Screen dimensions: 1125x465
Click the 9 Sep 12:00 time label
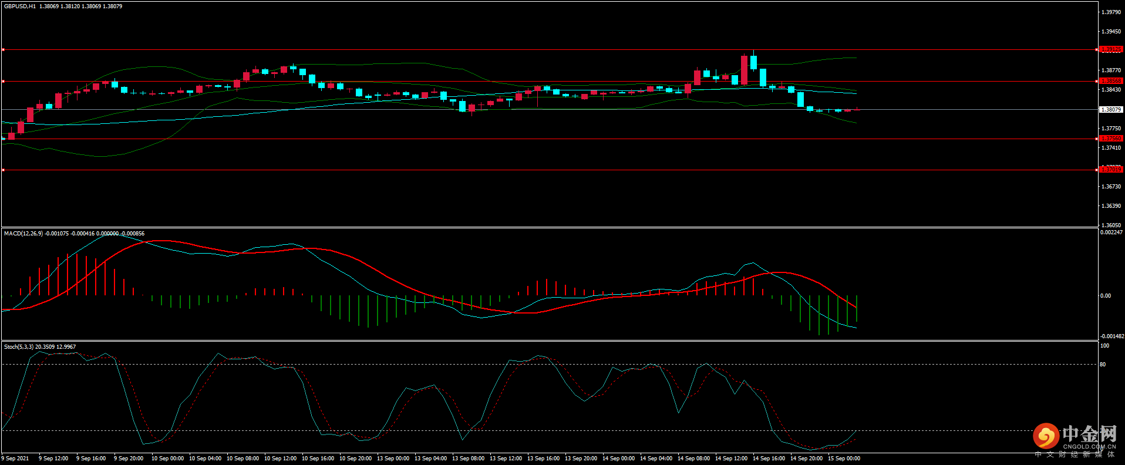click(53, 459)
